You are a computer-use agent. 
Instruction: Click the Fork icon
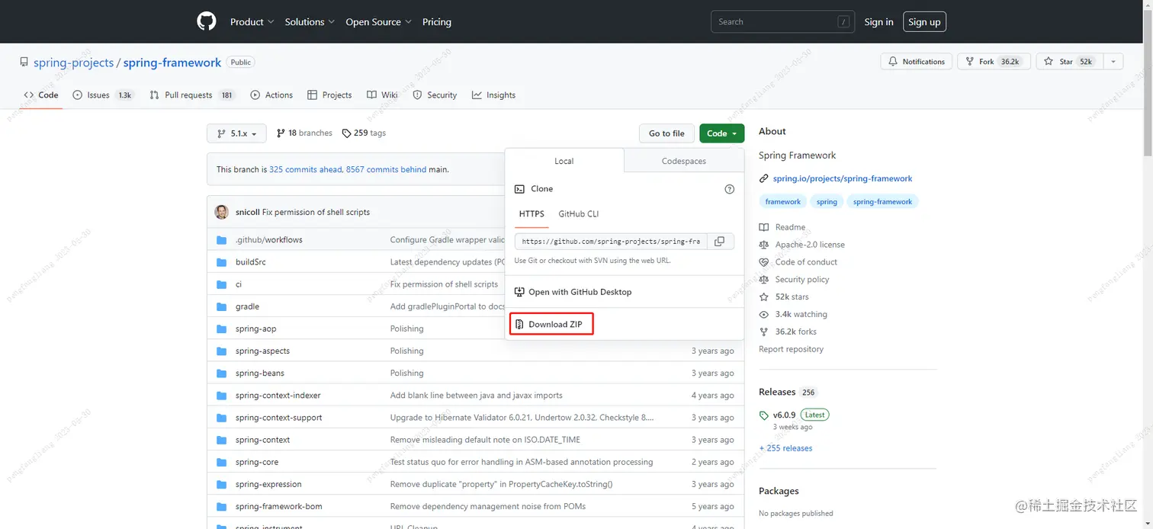(969, 62)
